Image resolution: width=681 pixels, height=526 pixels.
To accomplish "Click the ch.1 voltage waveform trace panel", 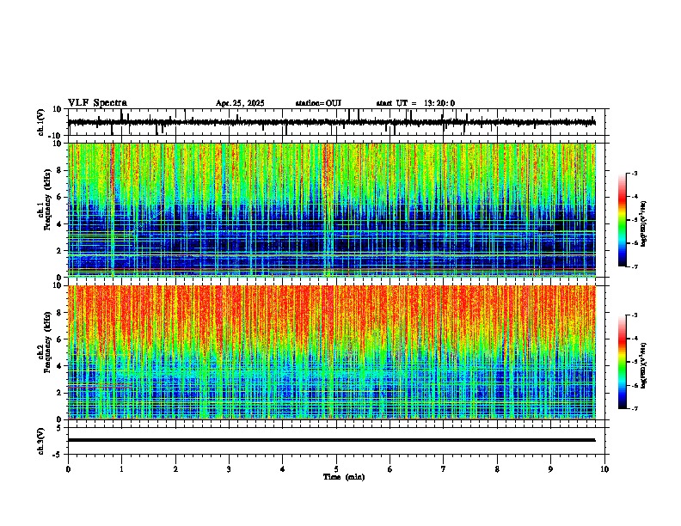I will click(338, 122).
